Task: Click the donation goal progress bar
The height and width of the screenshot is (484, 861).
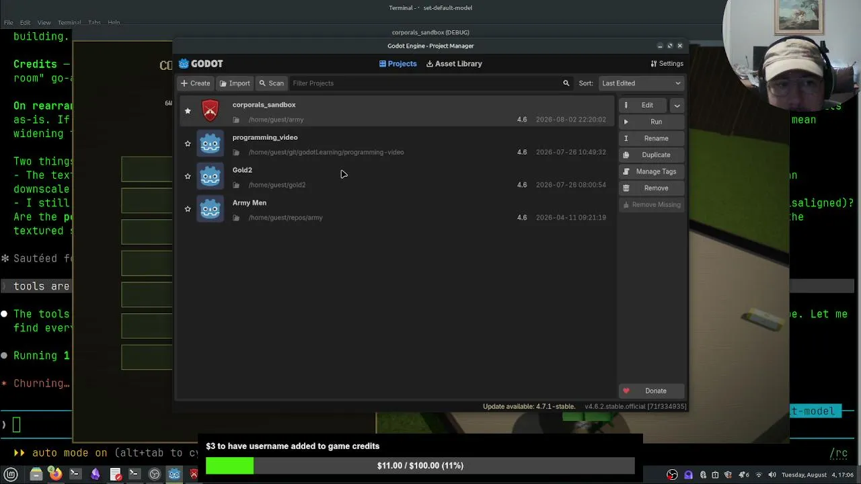Action: pos(420,466)
